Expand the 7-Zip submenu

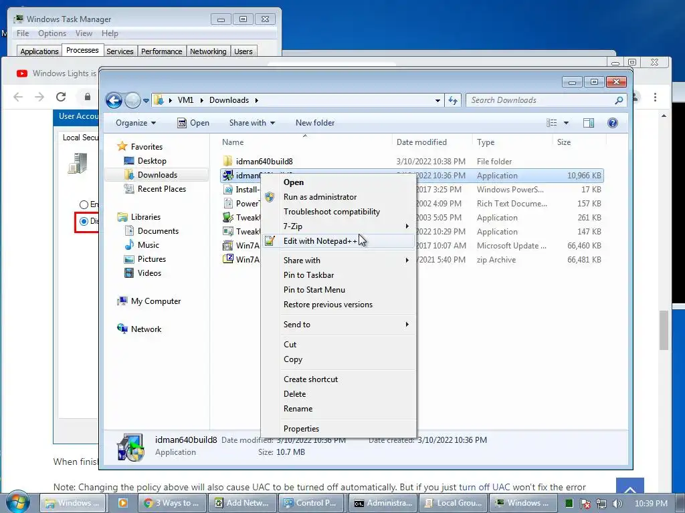click(x=338, y=226)
